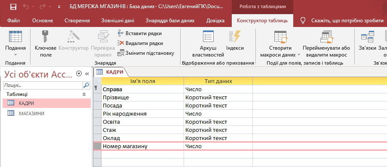Screen dimensions: 387x167
Task: Click the Redo arrow in title bar
Action: (43, 7)
